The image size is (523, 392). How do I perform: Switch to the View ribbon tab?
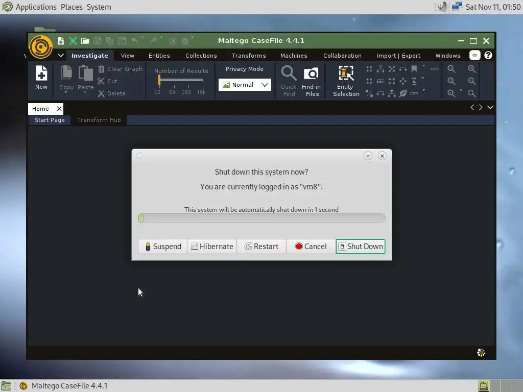(127, 56)
